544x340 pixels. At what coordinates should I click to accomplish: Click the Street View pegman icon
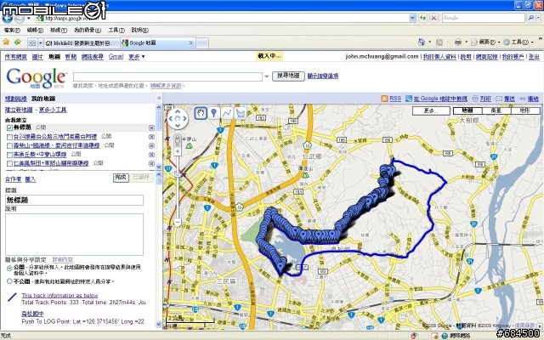click(178, 141)
